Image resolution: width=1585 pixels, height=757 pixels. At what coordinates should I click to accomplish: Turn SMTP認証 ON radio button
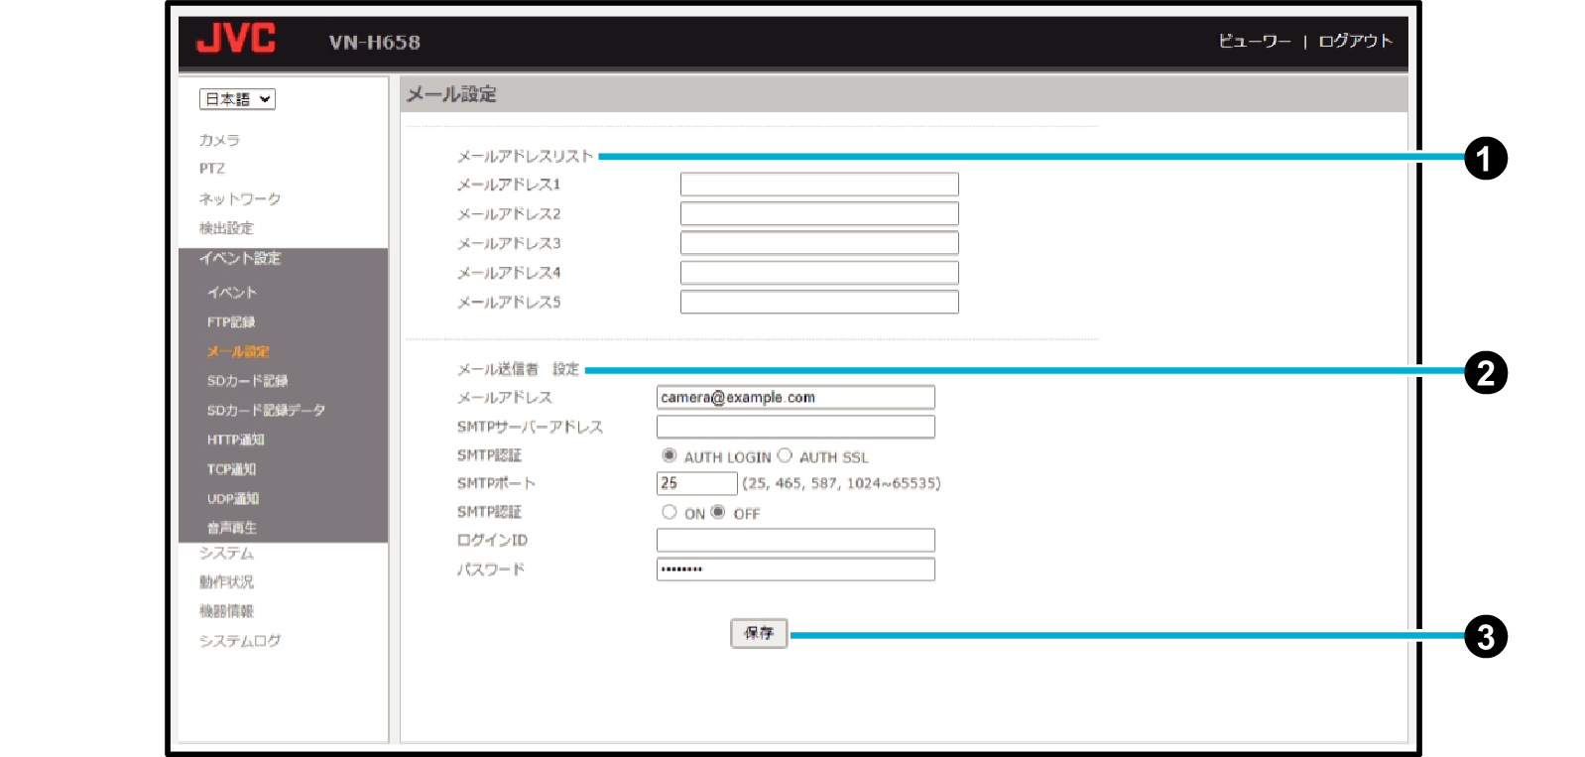[x=670, y=512]
